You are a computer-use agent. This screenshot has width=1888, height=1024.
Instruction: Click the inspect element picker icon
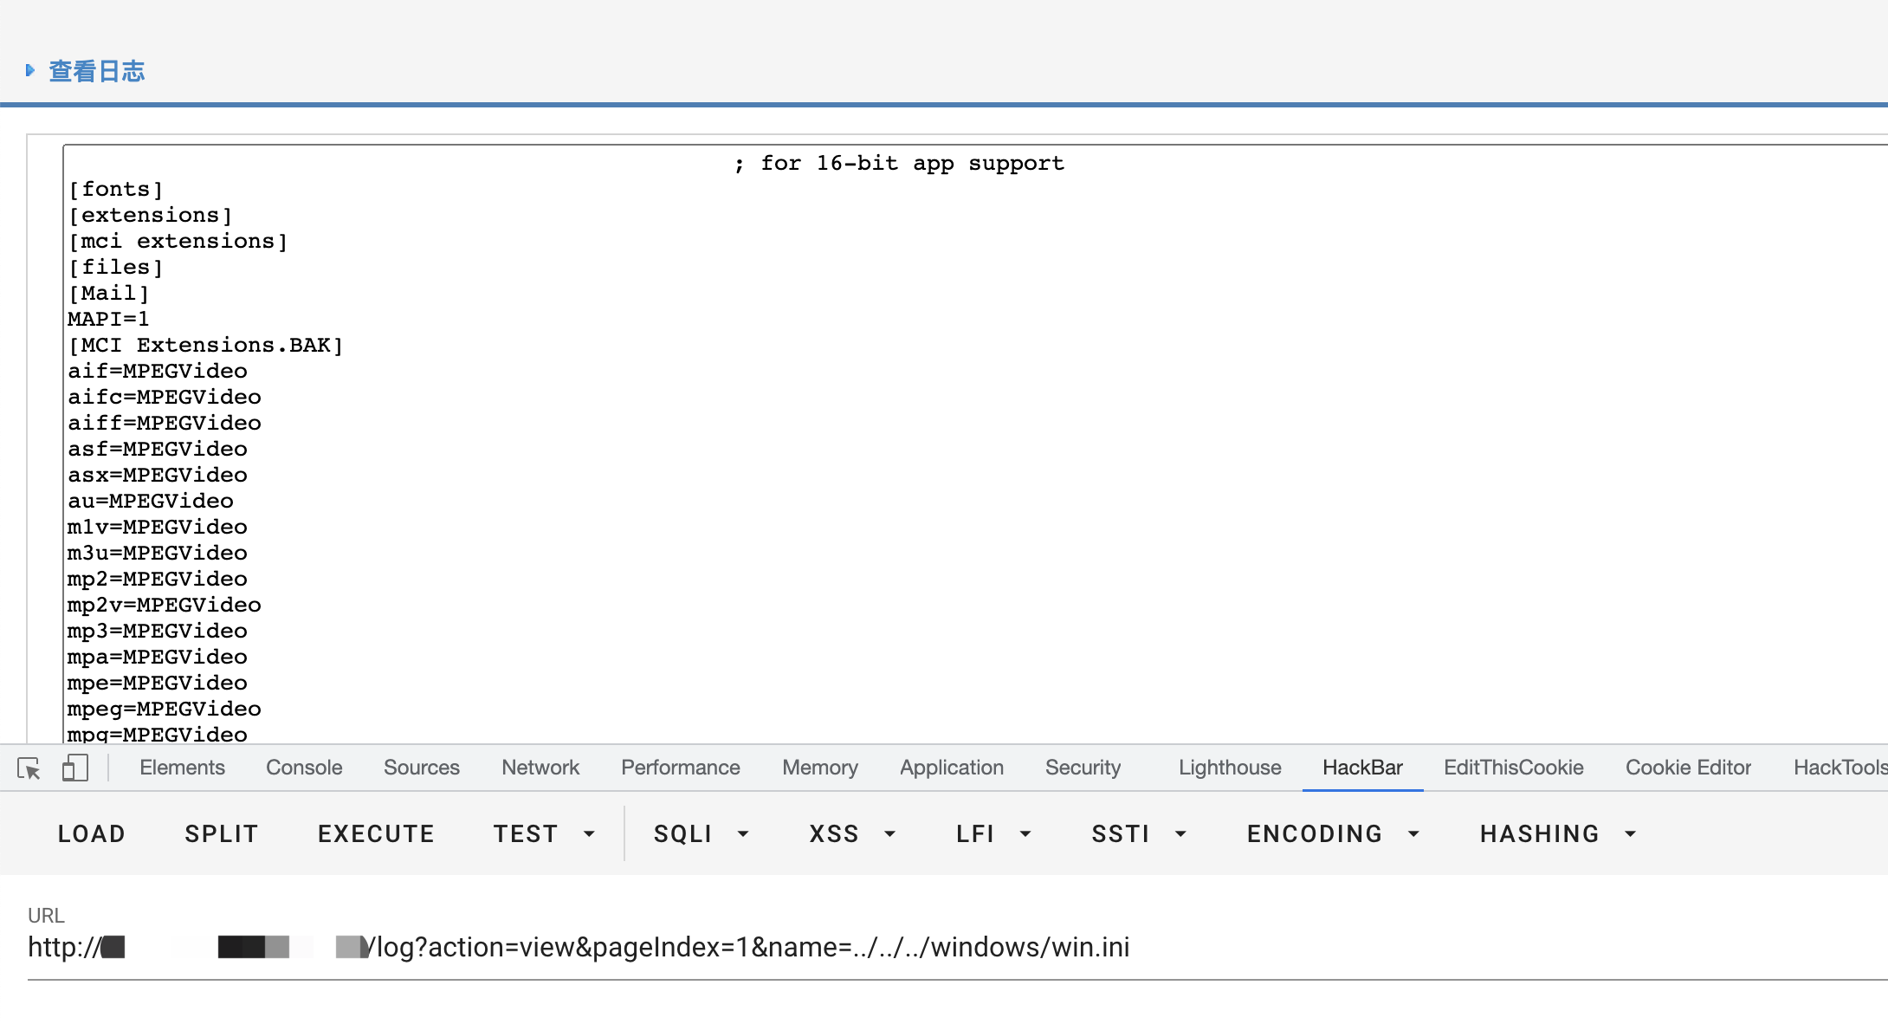coord(29,768)
